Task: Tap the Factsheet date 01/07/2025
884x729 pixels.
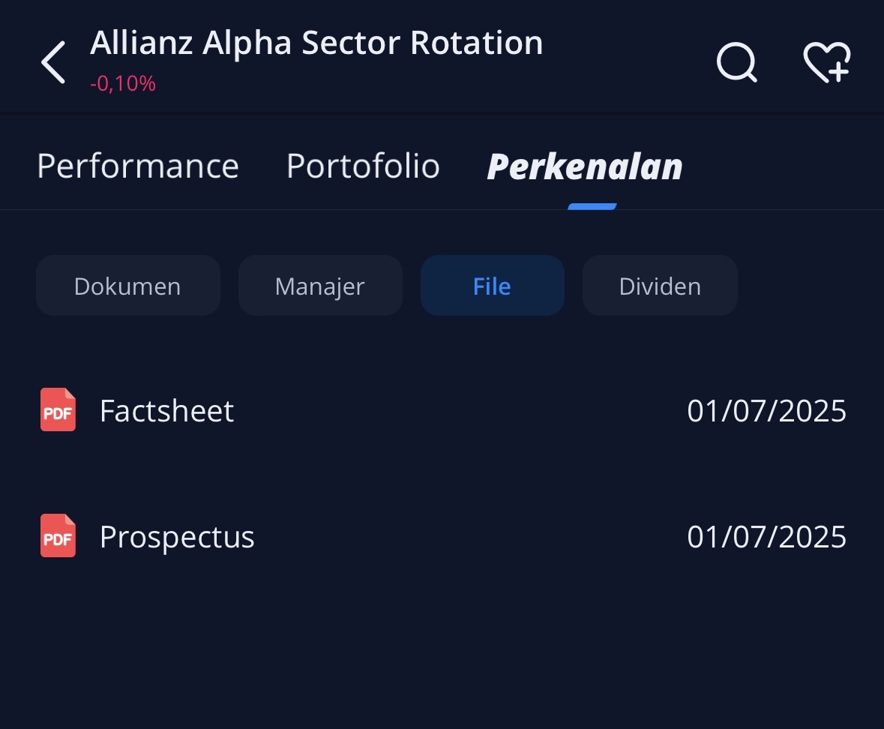Action: tap(767, 410)
